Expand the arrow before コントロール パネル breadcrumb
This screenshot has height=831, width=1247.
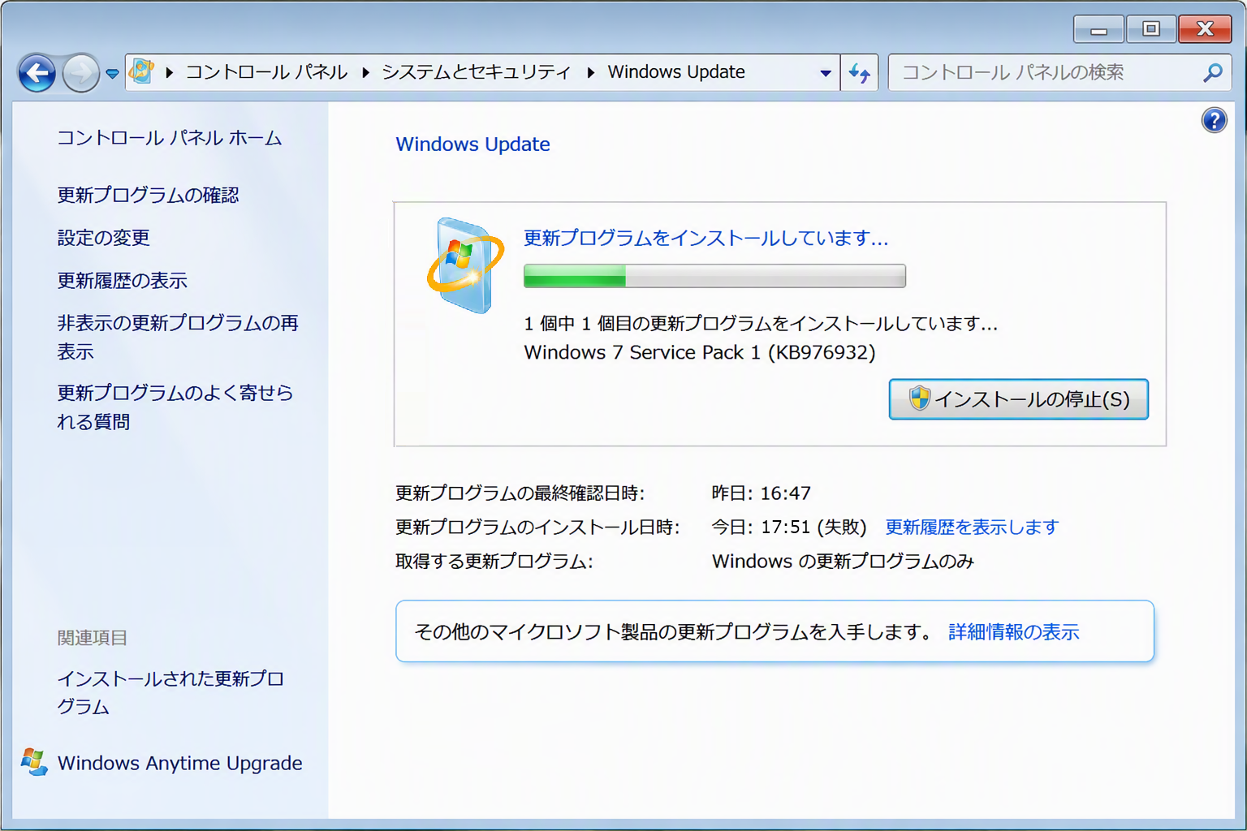point(169,72)
